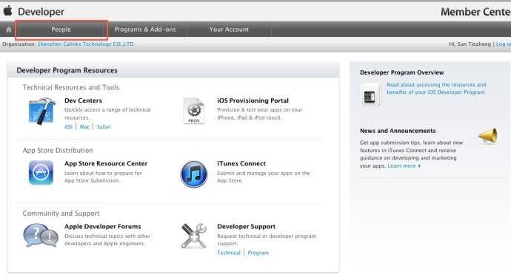
Task: Open the Read about accessing the resources link
Action: pos(436,89)
